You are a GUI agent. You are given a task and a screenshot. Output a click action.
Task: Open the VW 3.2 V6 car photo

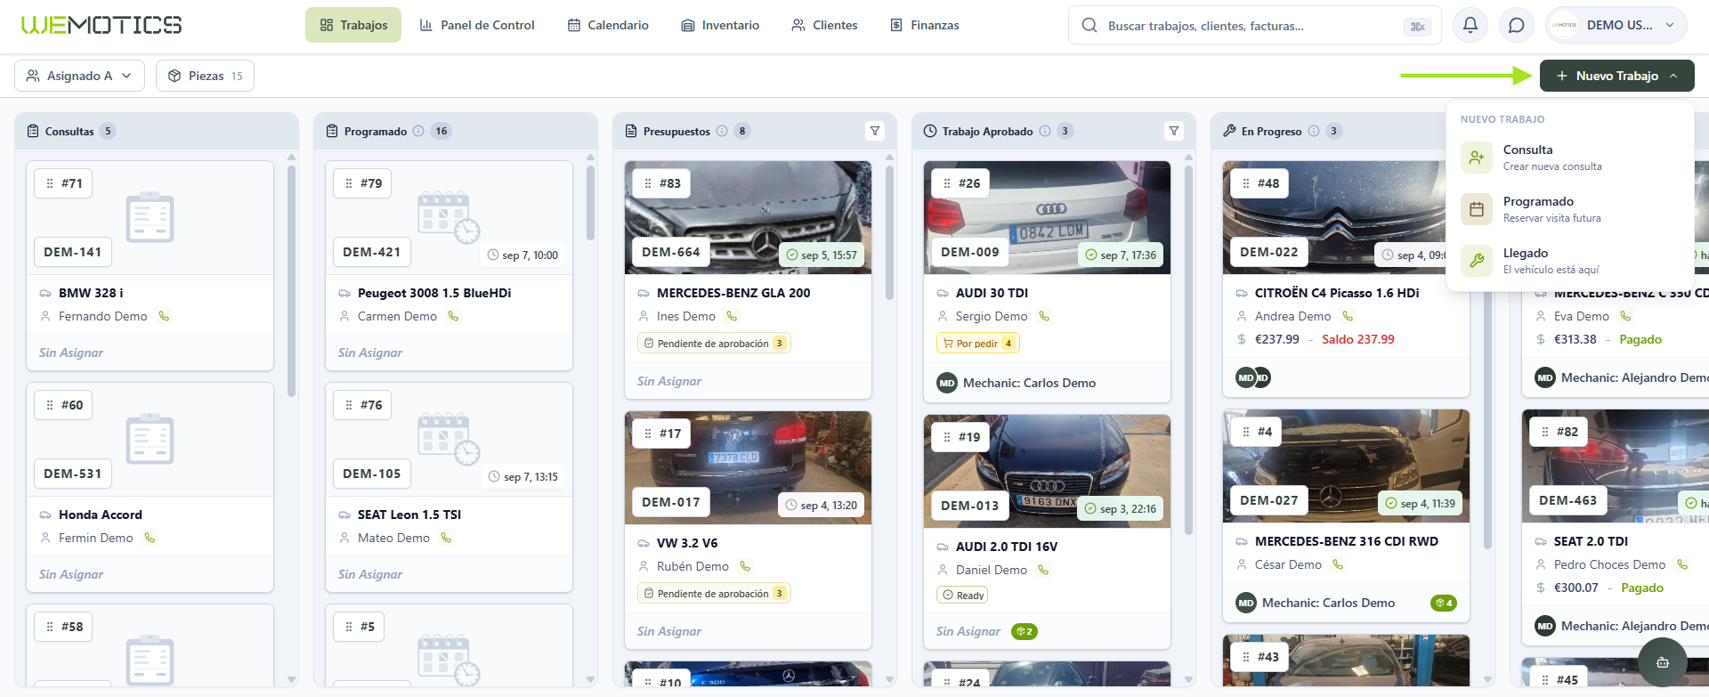tap(748, 467)
